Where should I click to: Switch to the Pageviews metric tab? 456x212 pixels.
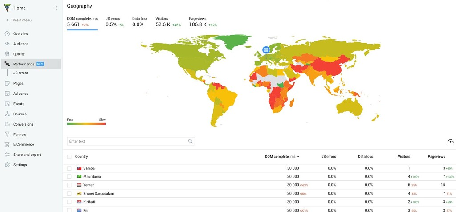click(203, 22)
